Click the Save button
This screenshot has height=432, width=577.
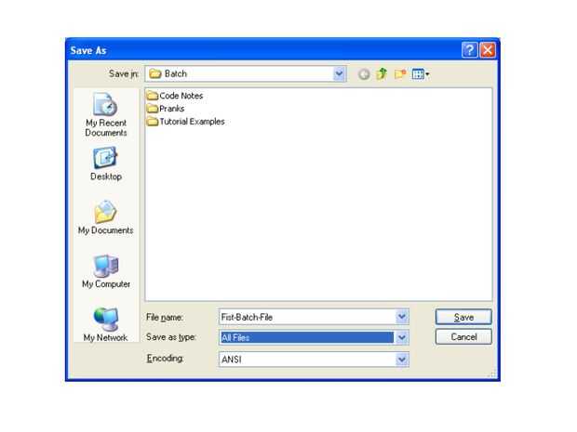[x=463, y=317]
